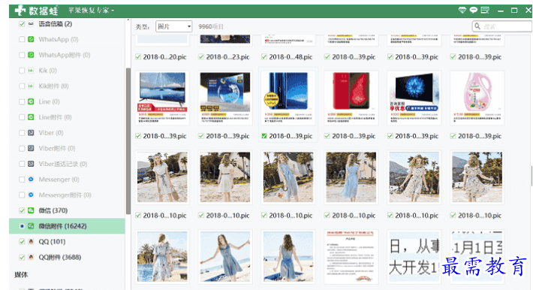Click the Viber通话记录 row icon
The width and height of the screenshot is (533, 290).
(31, 164)
